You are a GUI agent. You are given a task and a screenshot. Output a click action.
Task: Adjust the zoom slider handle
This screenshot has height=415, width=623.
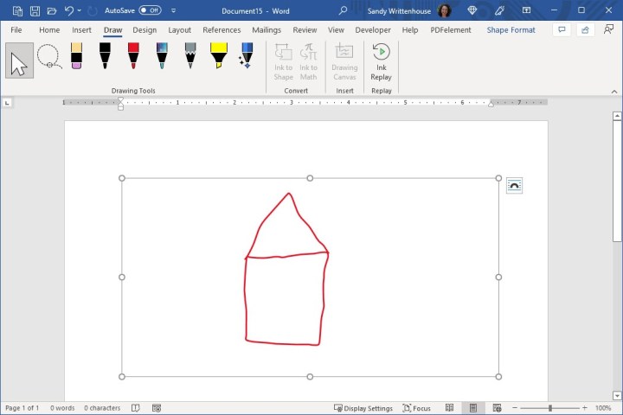[x=549, y=408]
